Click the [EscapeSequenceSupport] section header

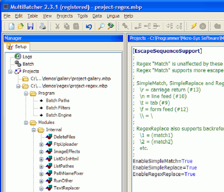click(x=168, y=51)
